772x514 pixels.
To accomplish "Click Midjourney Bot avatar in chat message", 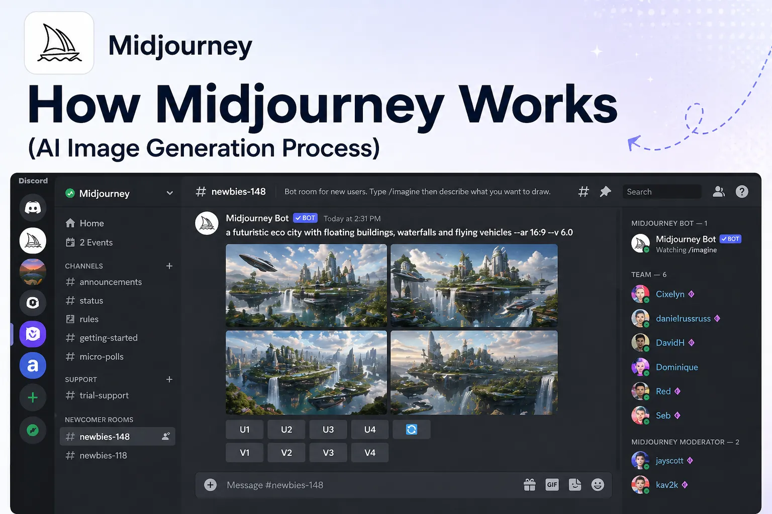I will pyautogui.click(x=207, y=223).
